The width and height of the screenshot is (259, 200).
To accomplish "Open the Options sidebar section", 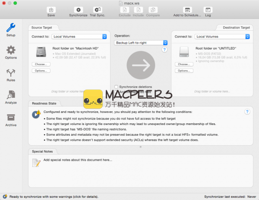I will tap(11, 52).
